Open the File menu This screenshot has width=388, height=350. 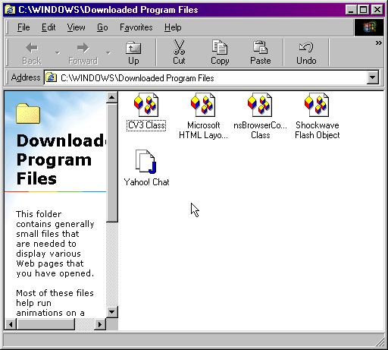(23, 27)
